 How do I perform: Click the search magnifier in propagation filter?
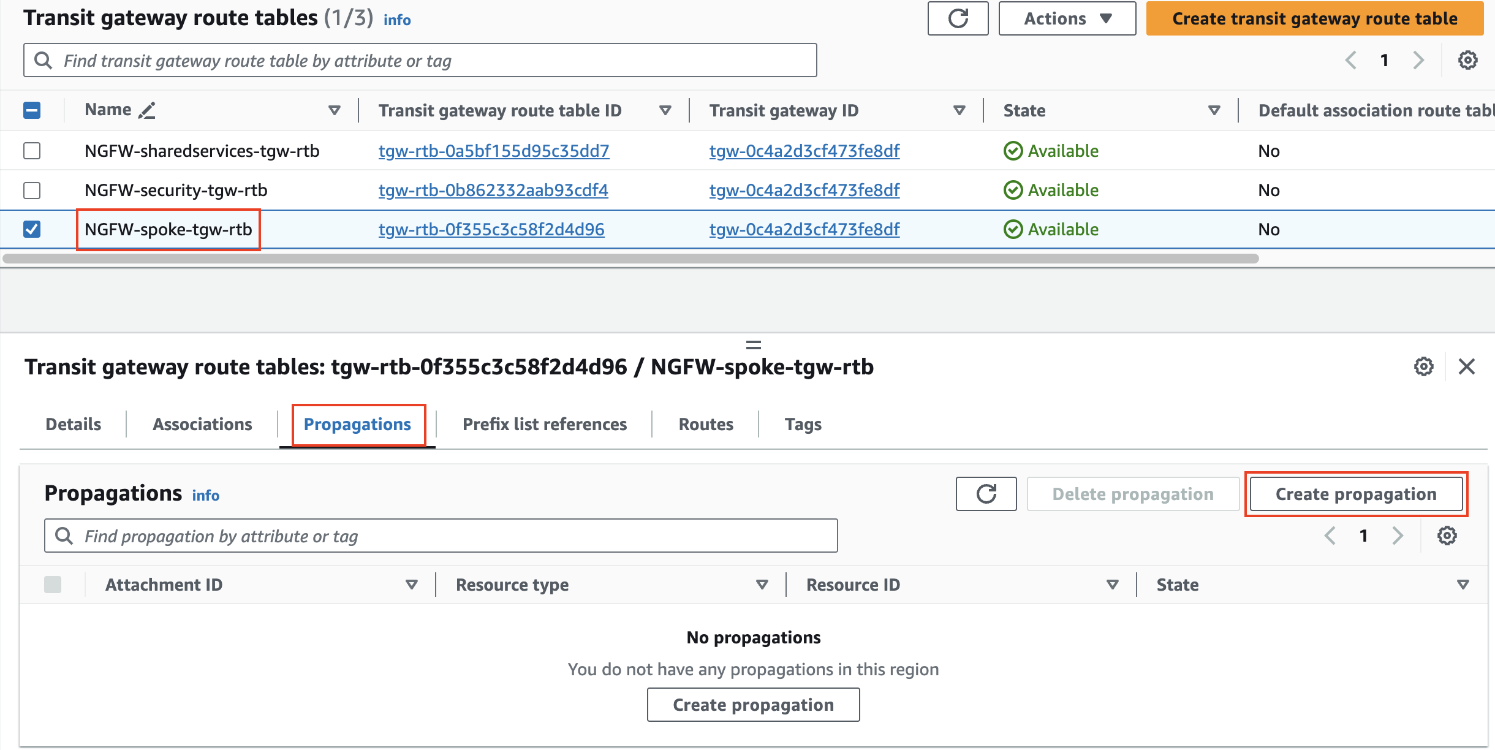point(64,536)
